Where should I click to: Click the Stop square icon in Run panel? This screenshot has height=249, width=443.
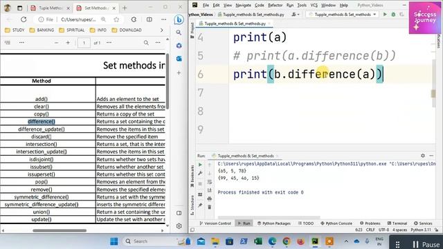(200, 184)
